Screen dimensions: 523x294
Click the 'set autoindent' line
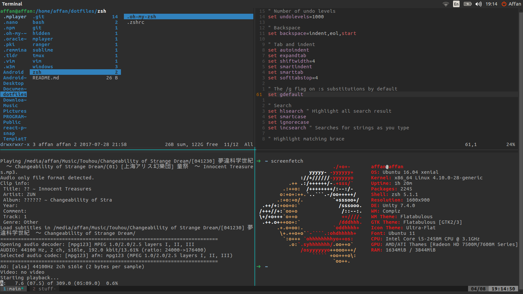pyautogui.click(x=289, y=50)
